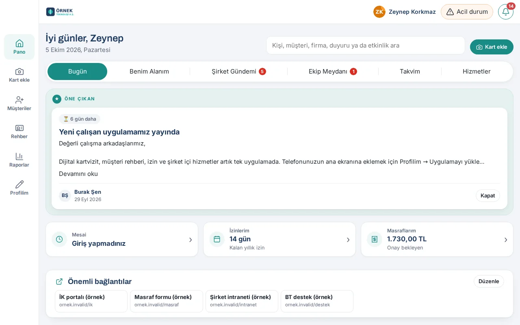Viewport: 520px width, 325px height.
Task: Open the Şirket intraneti (örnek) link
Action: [x=242, y=301]
